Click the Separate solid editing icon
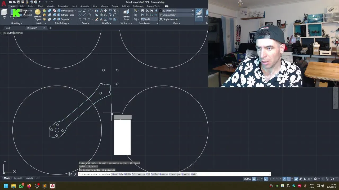The image size is (339, 190). click(x=59, y=19)
